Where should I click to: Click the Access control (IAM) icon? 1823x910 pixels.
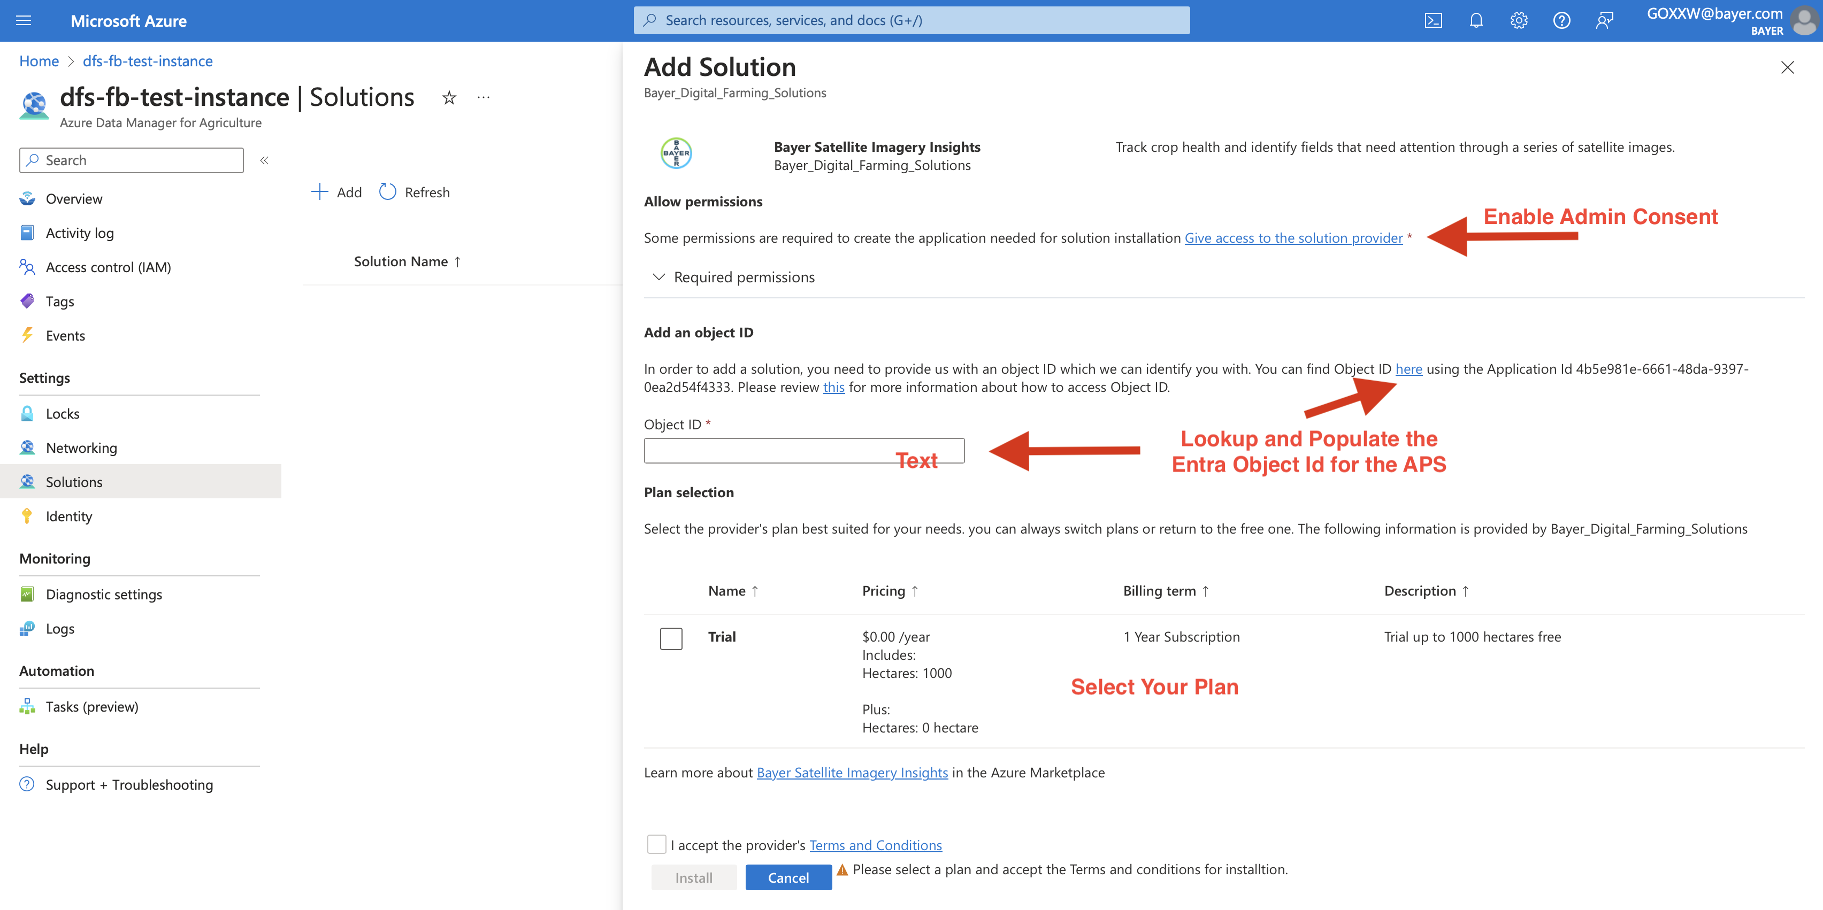coord(27,267)
